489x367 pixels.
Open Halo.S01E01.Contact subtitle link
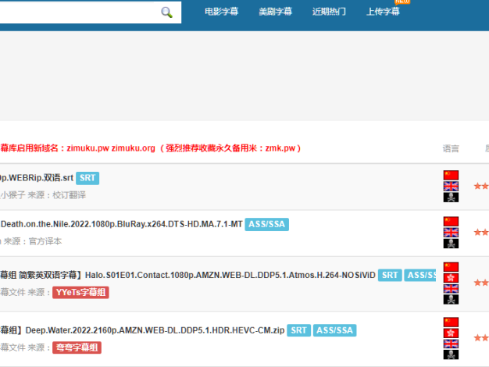pos(187,275)
